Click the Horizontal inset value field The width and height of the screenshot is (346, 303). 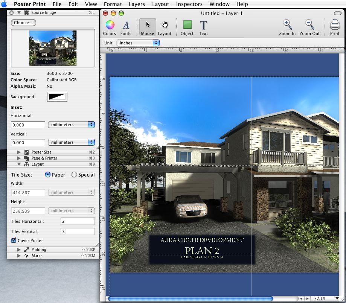[28, 125]
